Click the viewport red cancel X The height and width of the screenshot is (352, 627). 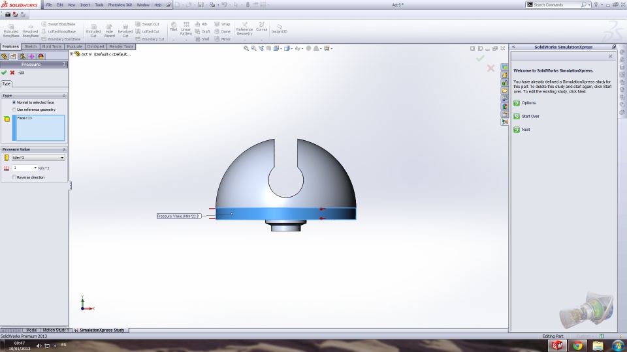[490, 68]
